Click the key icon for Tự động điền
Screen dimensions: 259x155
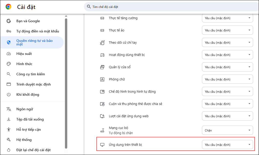[9, 31]
